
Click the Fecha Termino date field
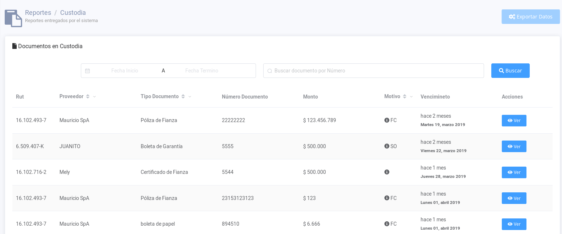pyautogui.click(x=202, y=71)
